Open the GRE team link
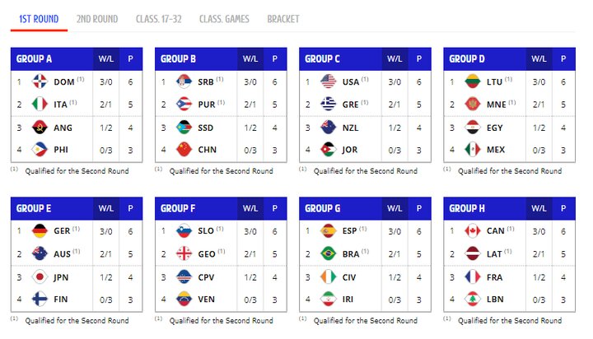The image size is (593, 339). coord(352,104)
